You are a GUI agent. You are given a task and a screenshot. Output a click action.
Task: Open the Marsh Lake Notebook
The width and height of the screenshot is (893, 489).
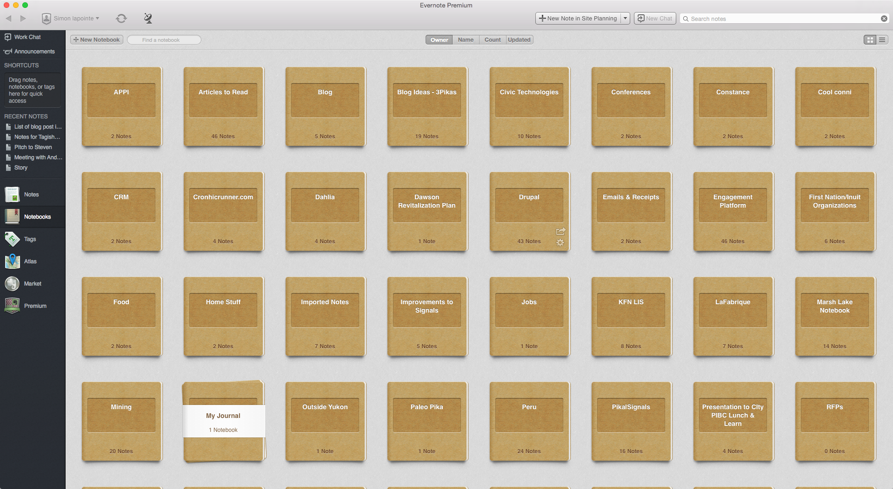tap(835, 317)
